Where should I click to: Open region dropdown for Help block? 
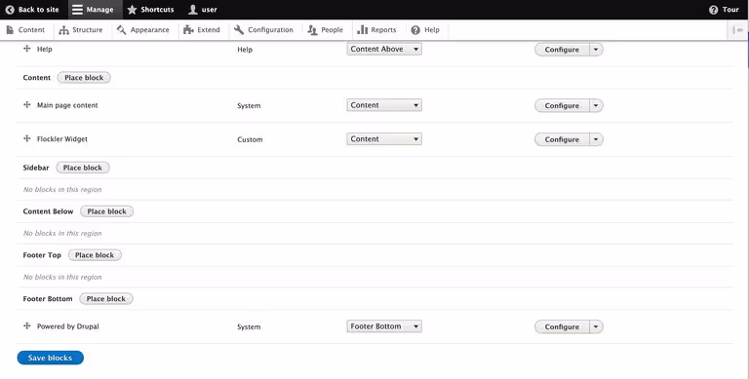coord(384,49)
